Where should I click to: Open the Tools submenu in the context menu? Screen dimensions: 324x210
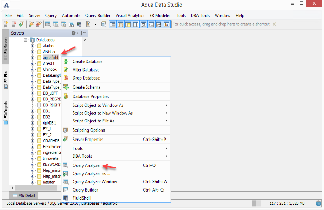click(x=116, y=148)
